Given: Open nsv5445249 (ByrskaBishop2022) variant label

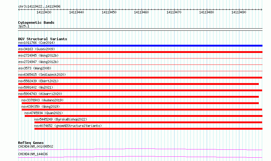Looking at the screenshot, I should coord(61,119).
